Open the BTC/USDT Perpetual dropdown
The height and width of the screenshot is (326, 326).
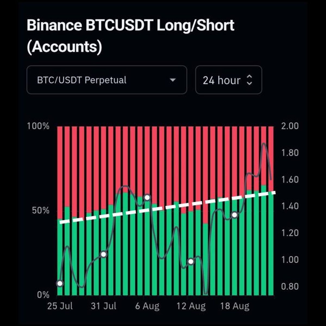click(107, 80)
